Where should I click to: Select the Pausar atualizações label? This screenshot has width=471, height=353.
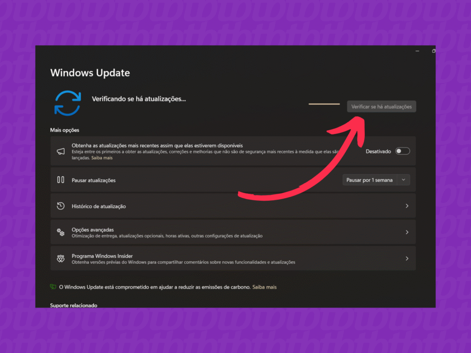tap(94, 180)
